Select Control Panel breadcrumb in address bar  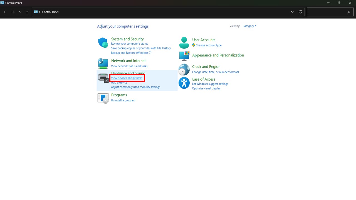tap(50, 12)
